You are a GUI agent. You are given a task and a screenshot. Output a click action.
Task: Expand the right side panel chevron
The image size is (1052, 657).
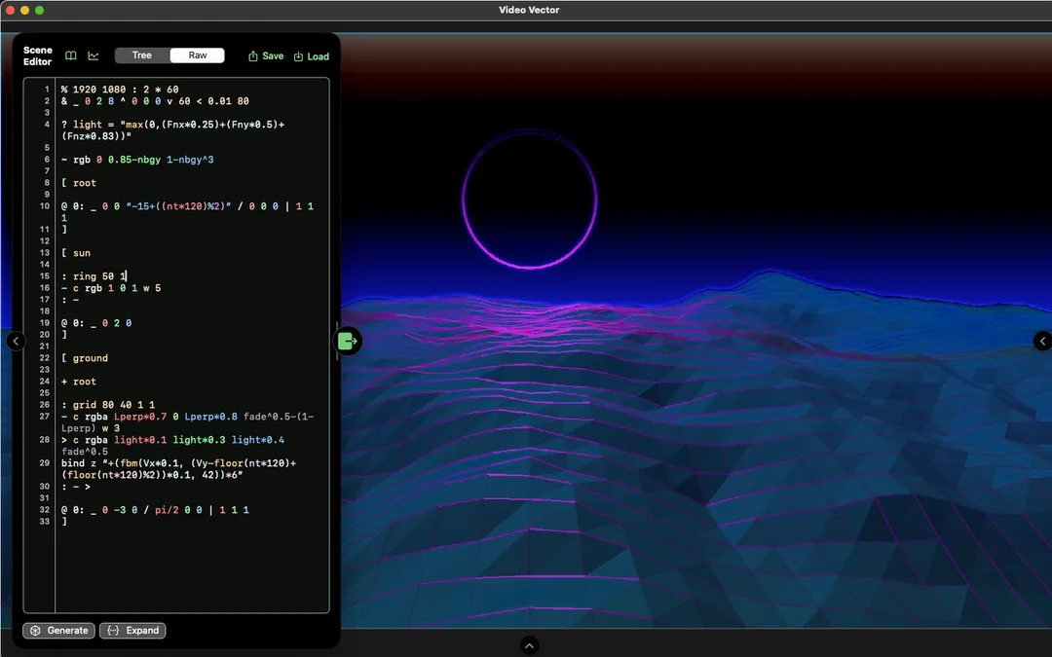click(x=1042, y=342)
